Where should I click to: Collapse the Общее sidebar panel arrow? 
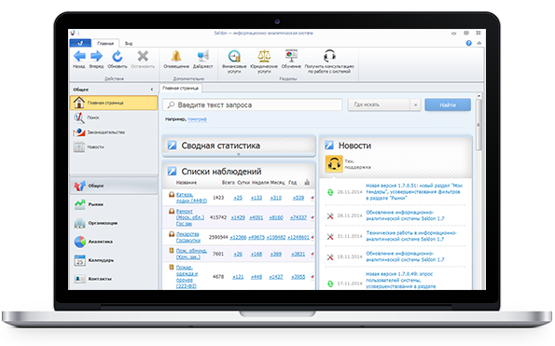click(152, 90)
